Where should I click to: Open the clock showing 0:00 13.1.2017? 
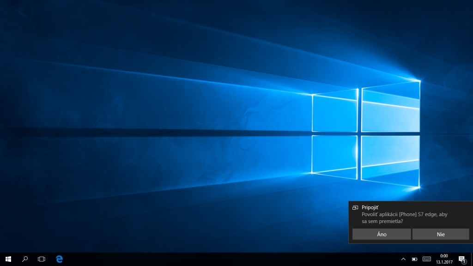click(444, 259)
